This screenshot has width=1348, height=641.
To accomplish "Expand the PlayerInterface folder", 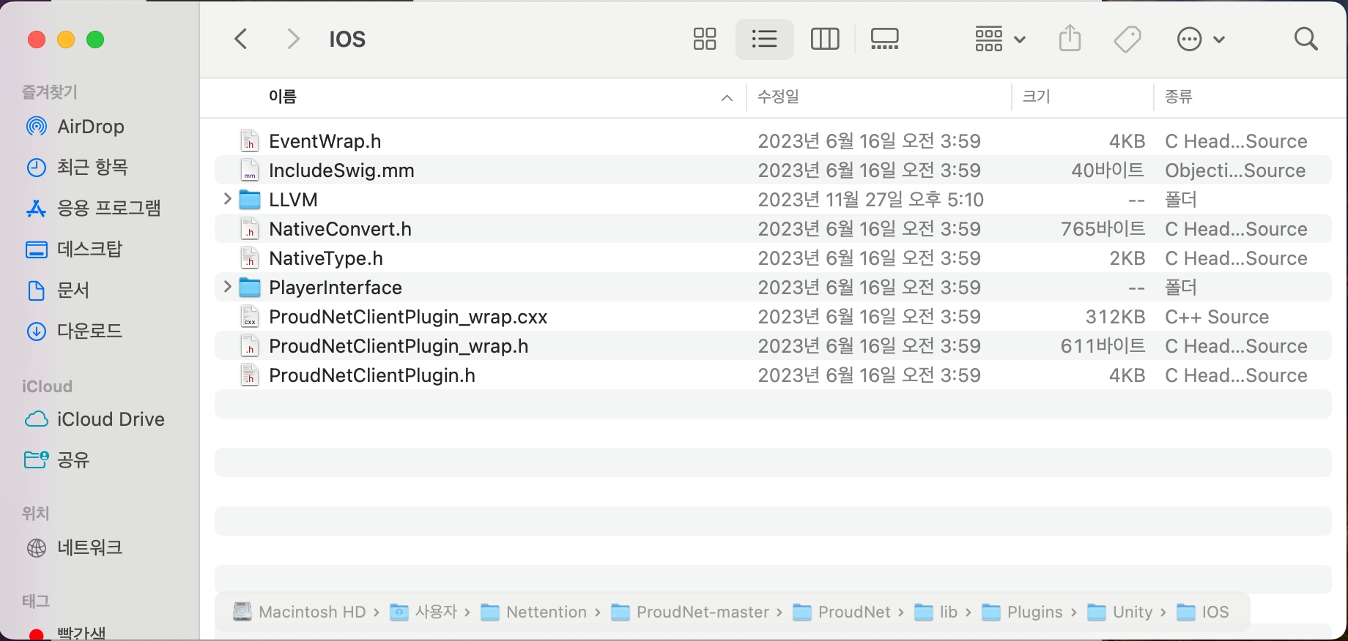I will pyautogui.click(x=227, y=287).
